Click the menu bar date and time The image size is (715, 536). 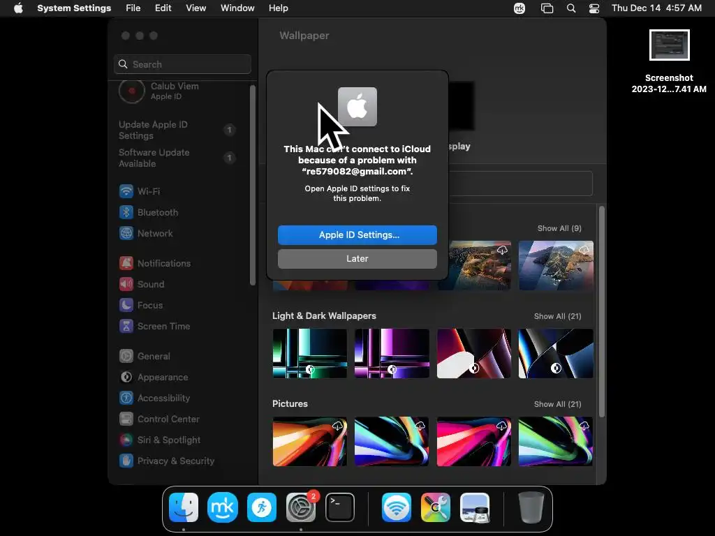(x=656, y=8)
